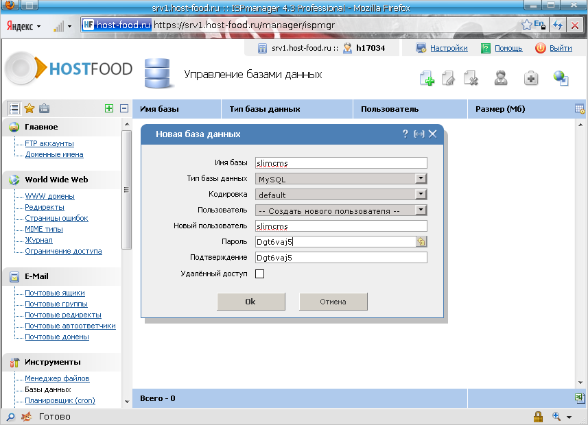Open Менеджер файлов in sidebar menu

[57, 378]
